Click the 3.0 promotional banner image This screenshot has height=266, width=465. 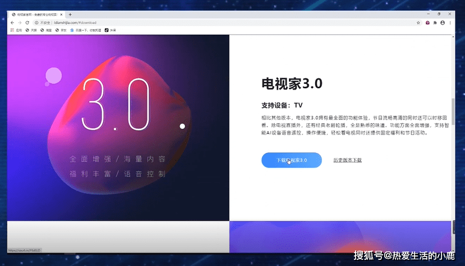[x=118, y=128]
